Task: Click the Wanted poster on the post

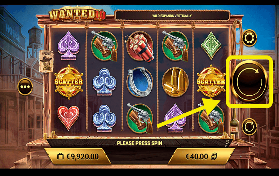Action: [x=46, y=61]
